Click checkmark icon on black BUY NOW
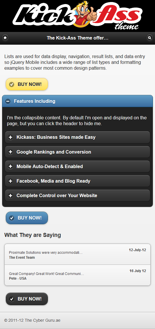The width and height of the screenshot is (155, 329). point(12,299)
